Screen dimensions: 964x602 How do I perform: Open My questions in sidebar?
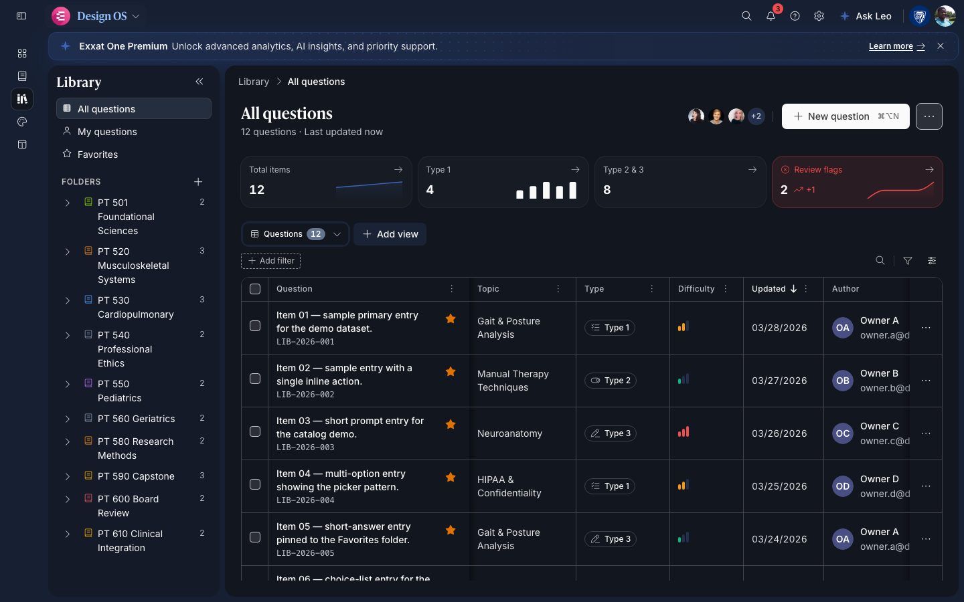[x=134, y=132]
